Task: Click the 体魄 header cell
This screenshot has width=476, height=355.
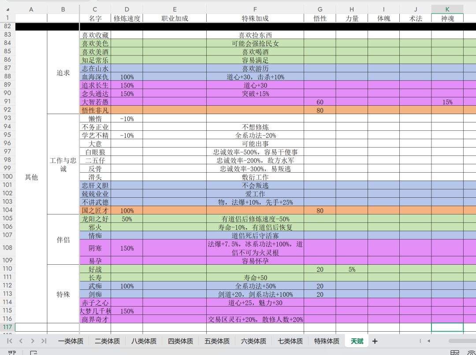Action: click(x=384, y=18)
